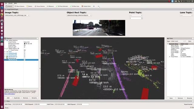Click the first PointCloud2 icon
Screen dimensions: 194x109
point(7,53)
